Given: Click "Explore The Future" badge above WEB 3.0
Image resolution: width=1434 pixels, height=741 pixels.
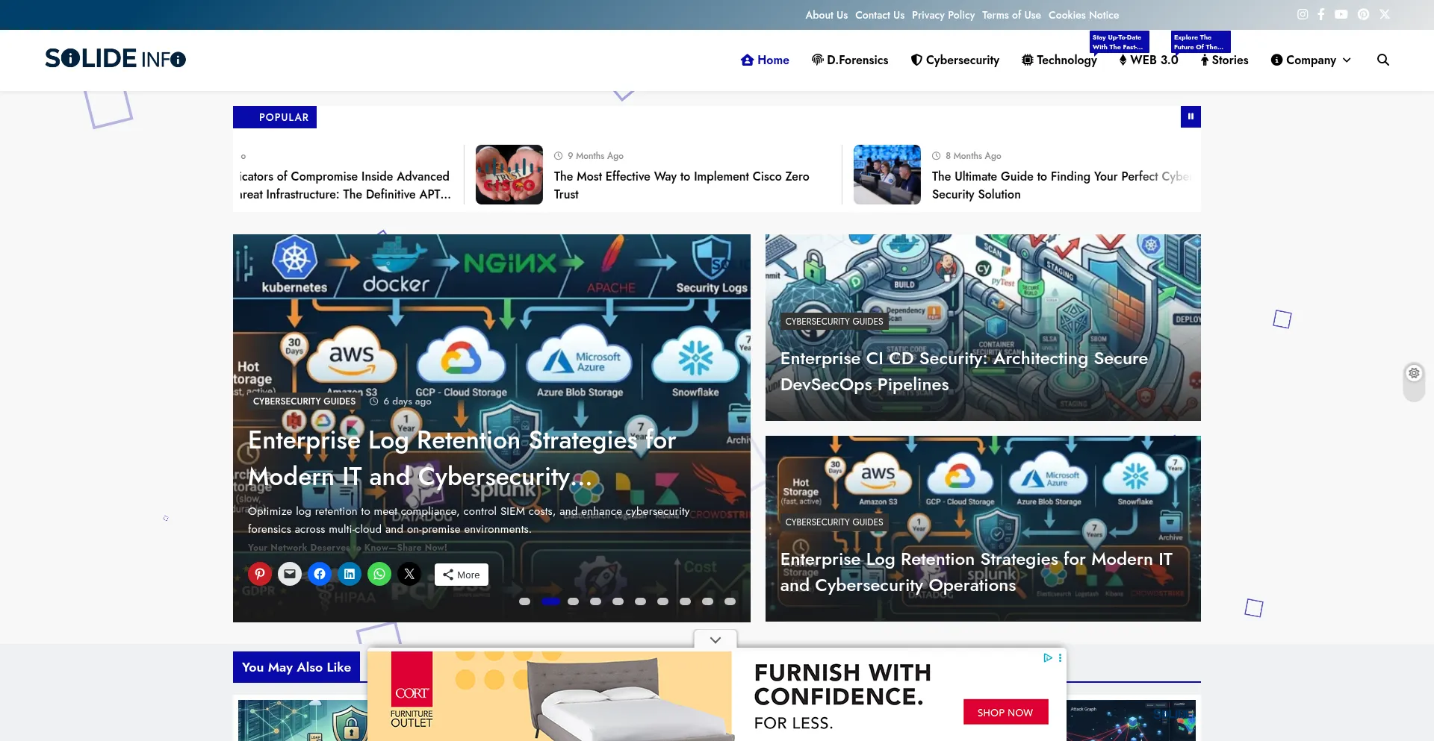Looking at the screenshot, I should (x=1200, y=42).
